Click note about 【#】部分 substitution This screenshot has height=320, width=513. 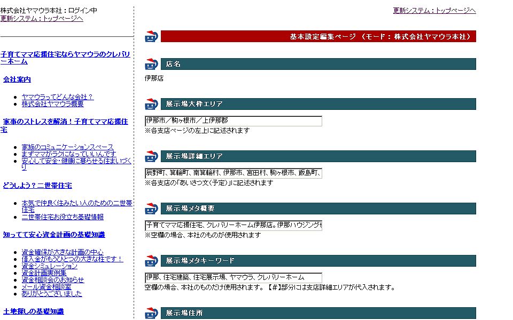pos(270,287)
